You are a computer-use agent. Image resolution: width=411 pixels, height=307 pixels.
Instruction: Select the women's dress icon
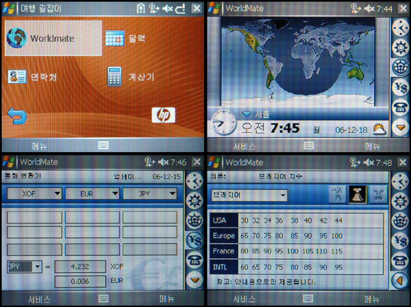pos(358,194)
